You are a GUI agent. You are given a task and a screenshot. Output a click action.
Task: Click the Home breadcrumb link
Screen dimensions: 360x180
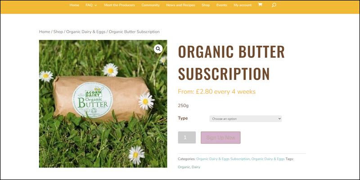45,31
